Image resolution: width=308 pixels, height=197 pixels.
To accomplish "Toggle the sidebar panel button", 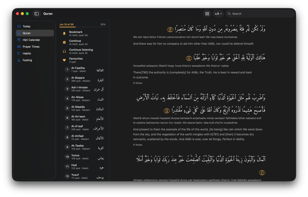I will (x=36, y=14).
